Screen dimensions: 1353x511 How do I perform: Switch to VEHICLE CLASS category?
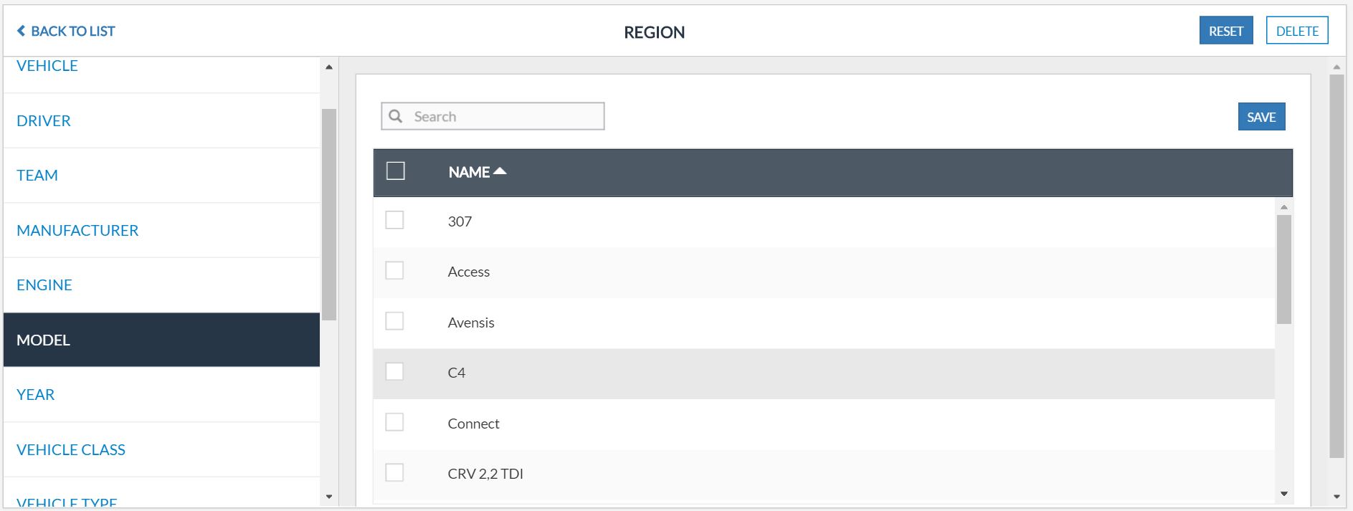coord(71,449)
